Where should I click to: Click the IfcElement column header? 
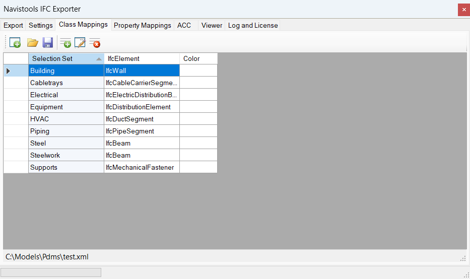pos(142,59)
